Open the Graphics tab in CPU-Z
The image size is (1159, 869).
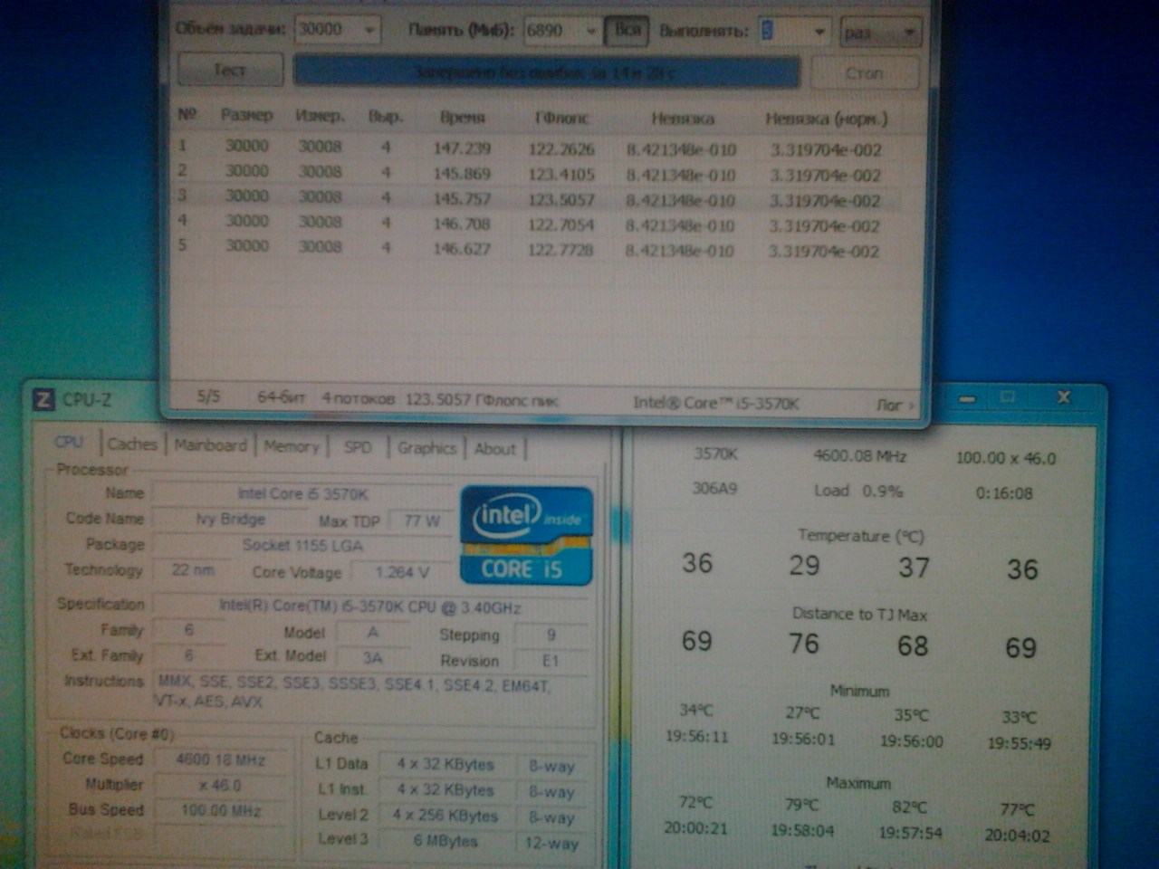pyautogui.click(x=426, y=448)
